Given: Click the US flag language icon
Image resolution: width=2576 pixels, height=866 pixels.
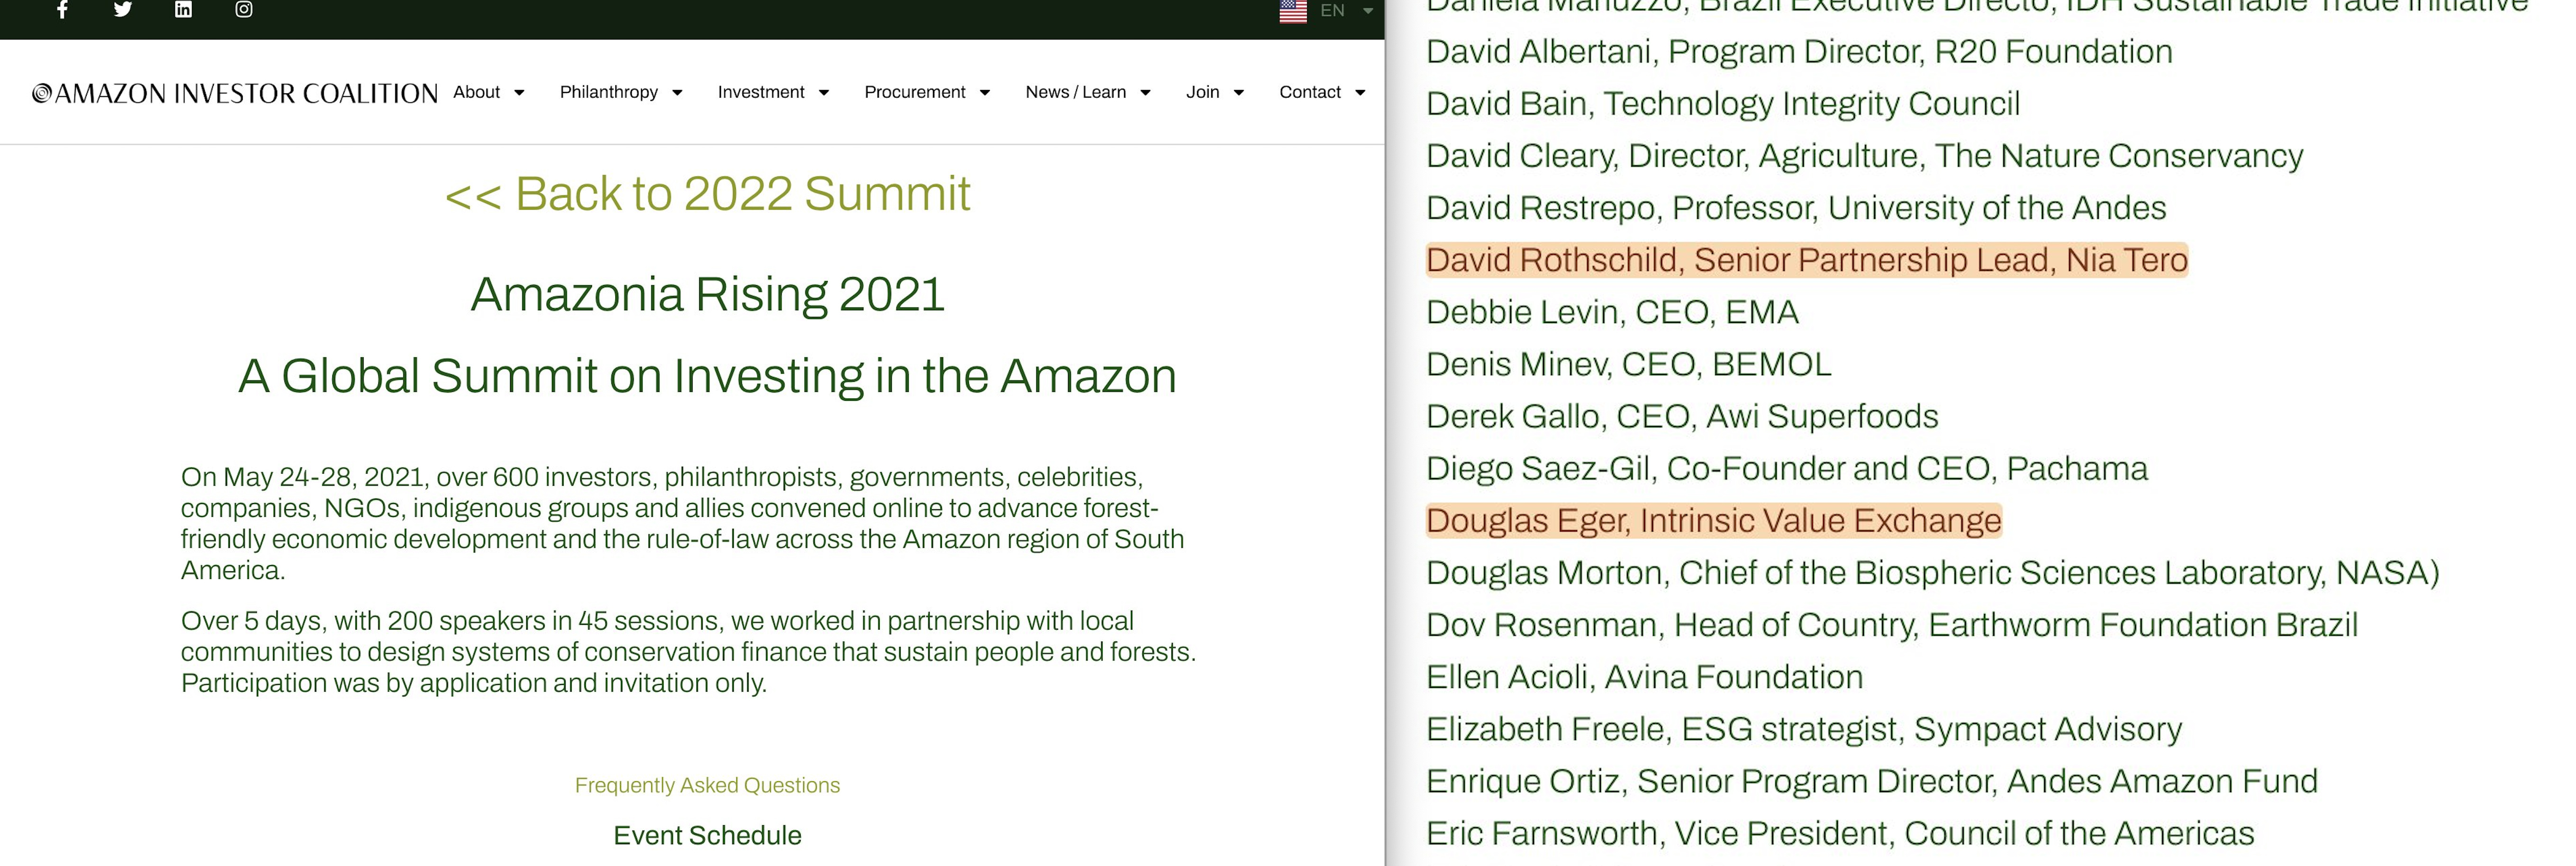Looking at the screenshot, I should pyautogui.click(x=1293, y=11).
